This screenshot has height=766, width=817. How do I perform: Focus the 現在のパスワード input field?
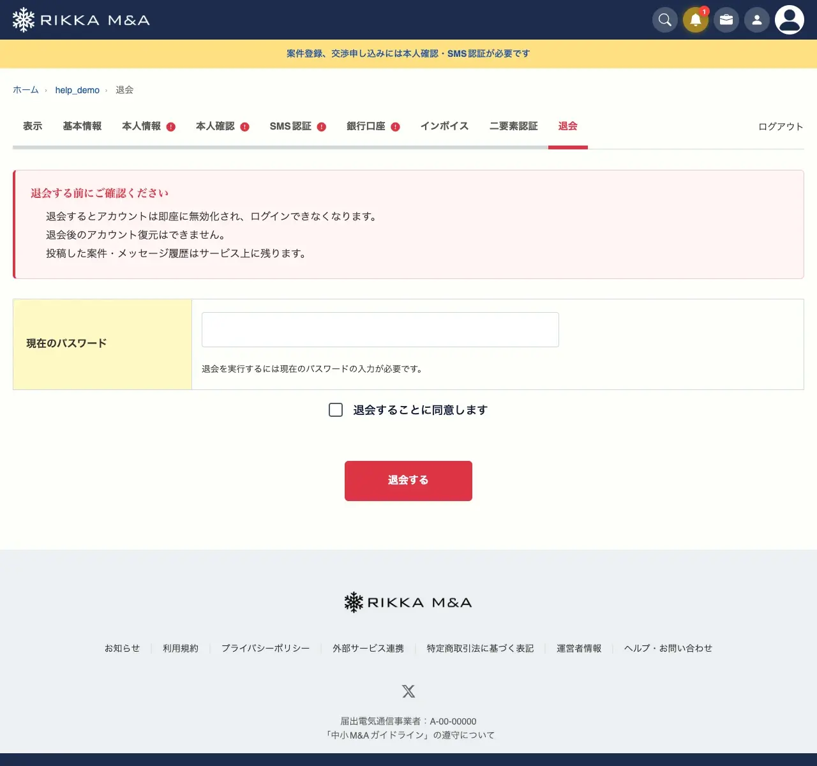pyautogui.click(x=380, y=329)
